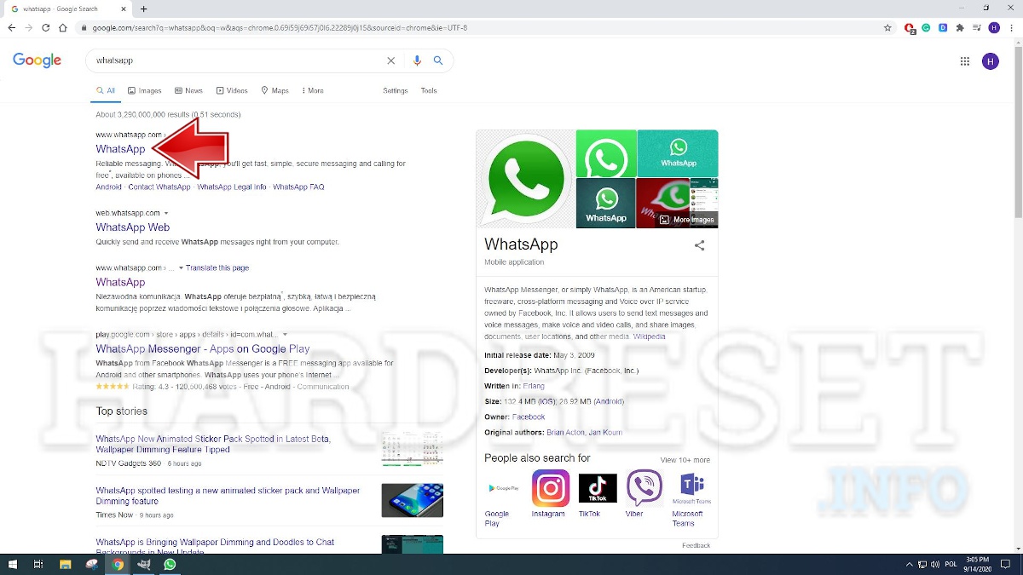Bookmark this page with the star icon
Image resolution: width=1023 pixels, height=575 pixels.
(x=887, y=27)
